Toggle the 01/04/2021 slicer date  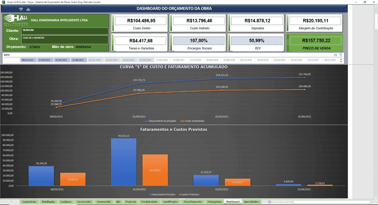click(x=45, y=60)
